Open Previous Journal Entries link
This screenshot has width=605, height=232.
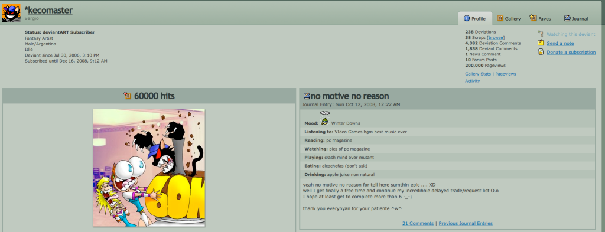click(466, 223)
